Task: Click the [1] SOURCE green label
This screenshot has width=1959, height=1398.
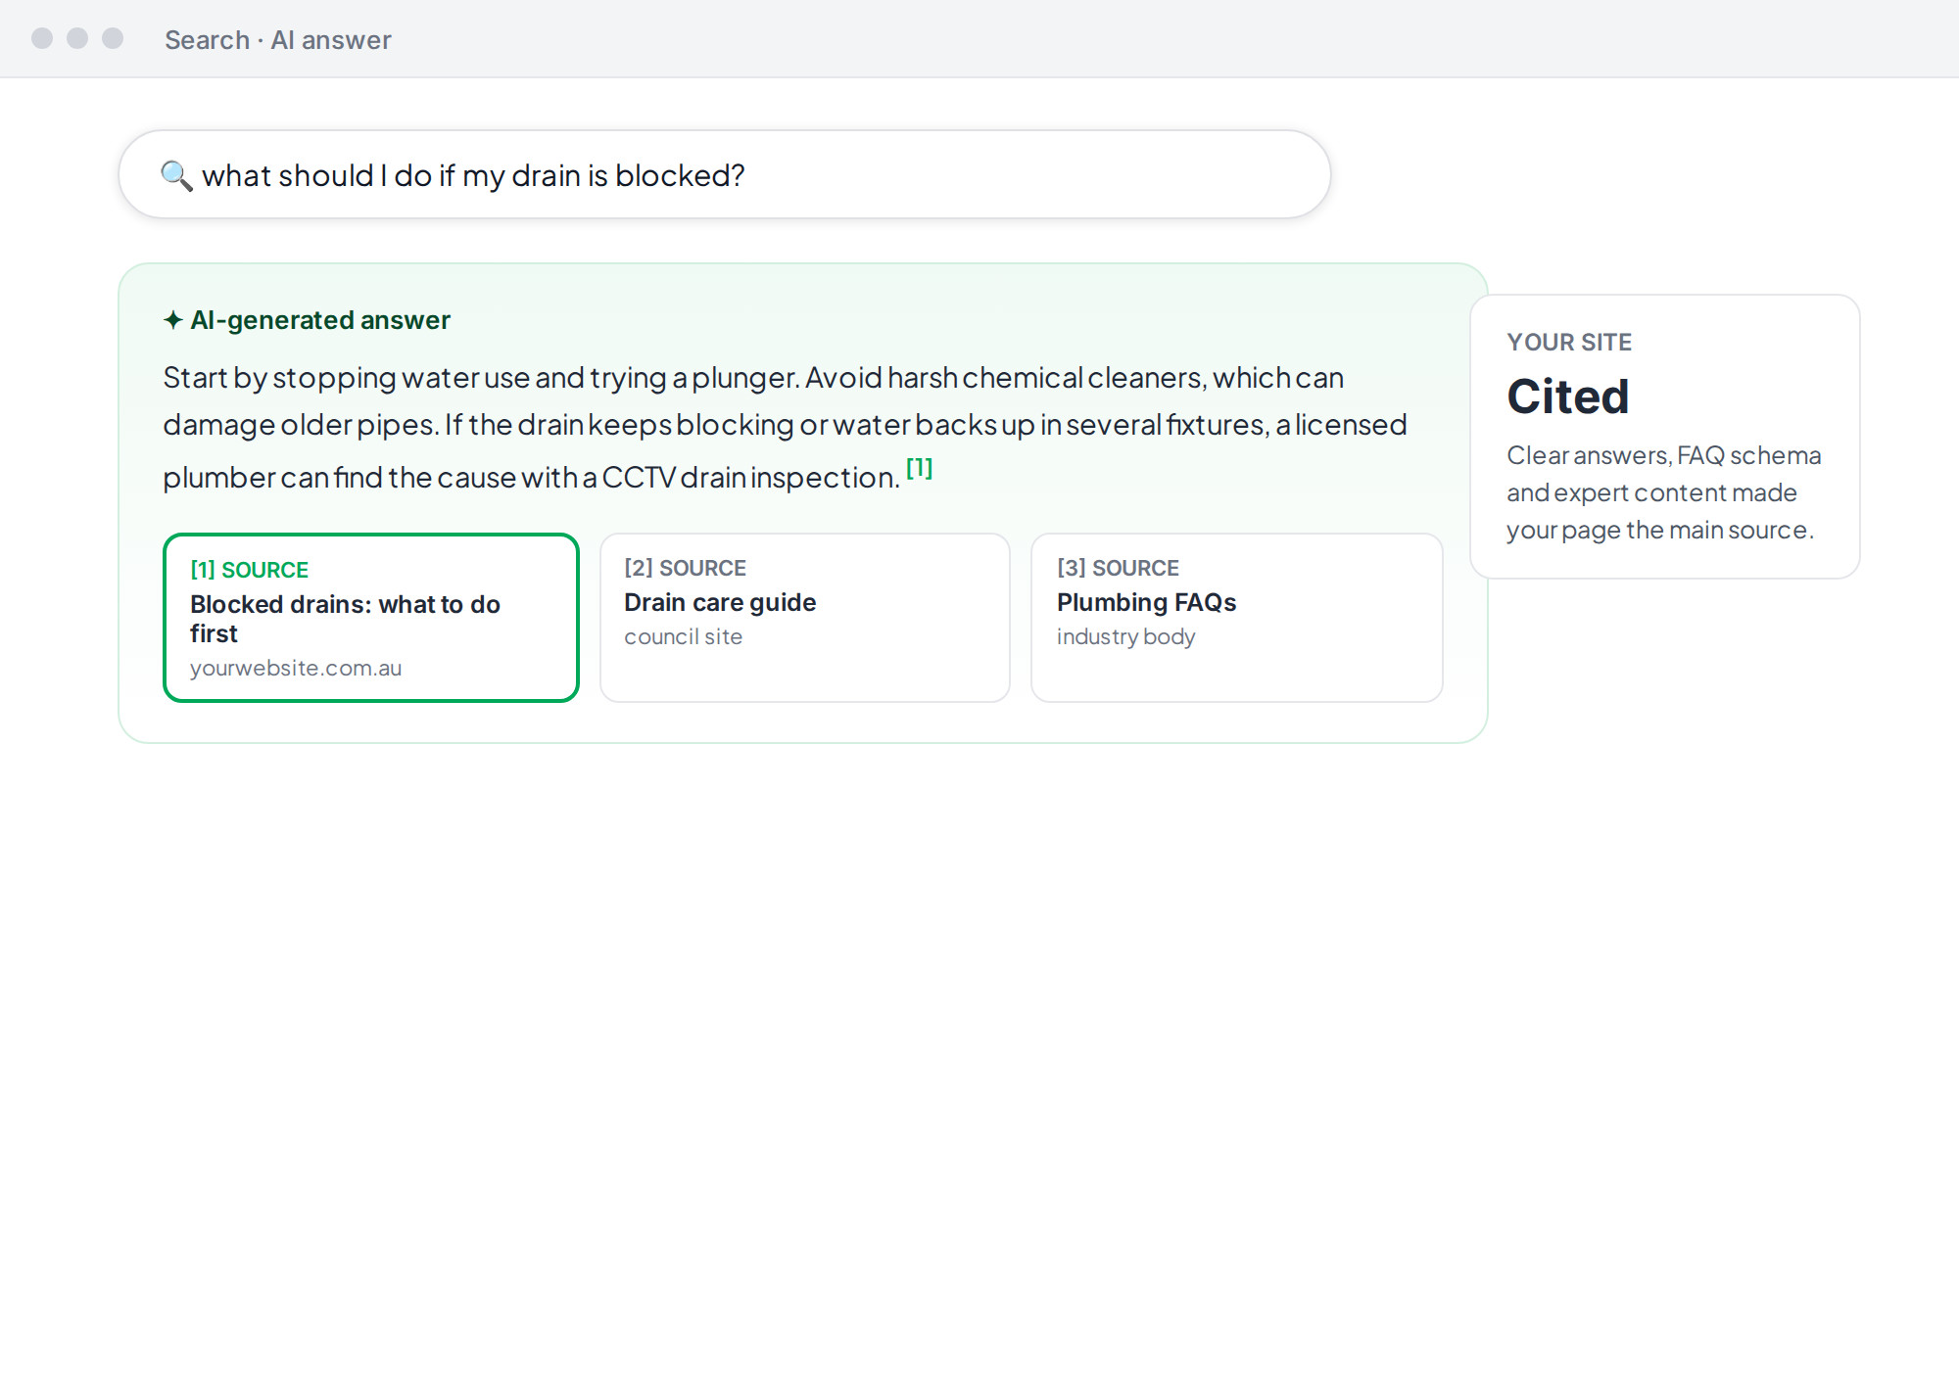Action: coord(249,570)
